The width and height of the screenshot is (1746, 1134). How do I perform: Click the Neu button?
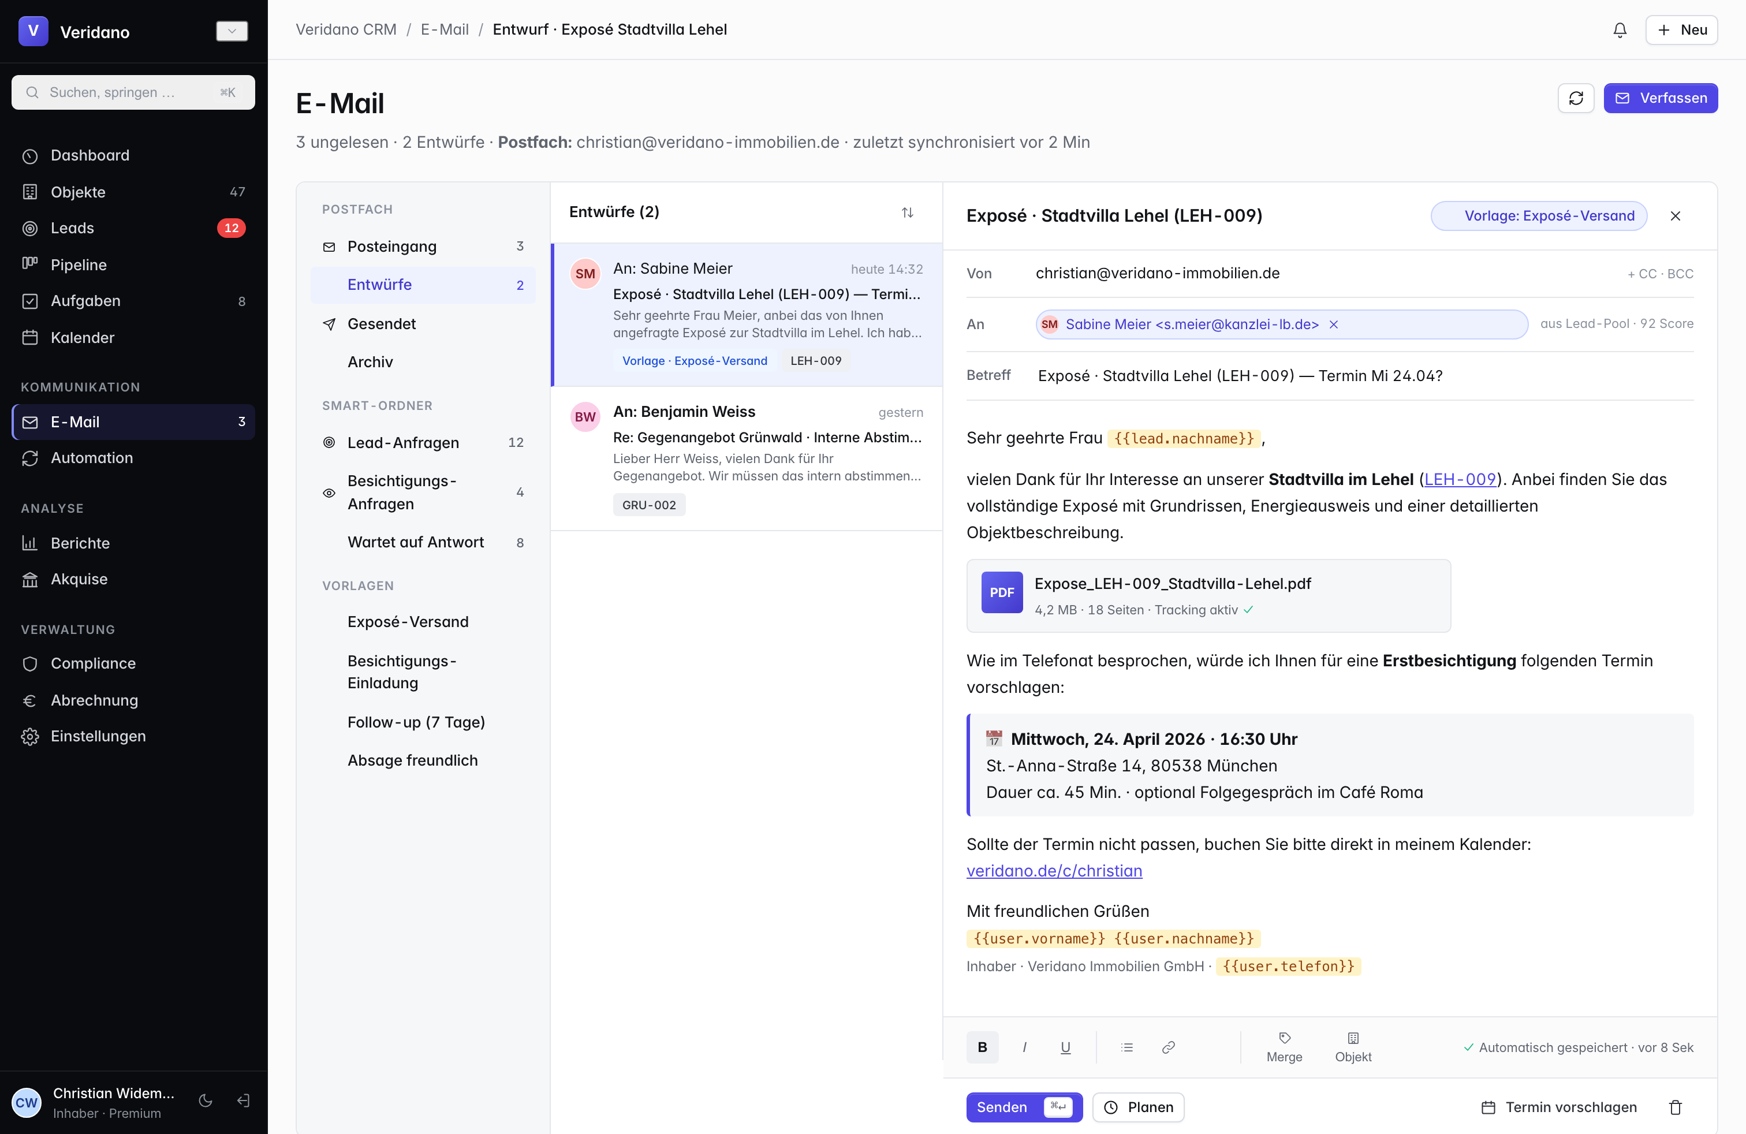(x=1681, y=30)
